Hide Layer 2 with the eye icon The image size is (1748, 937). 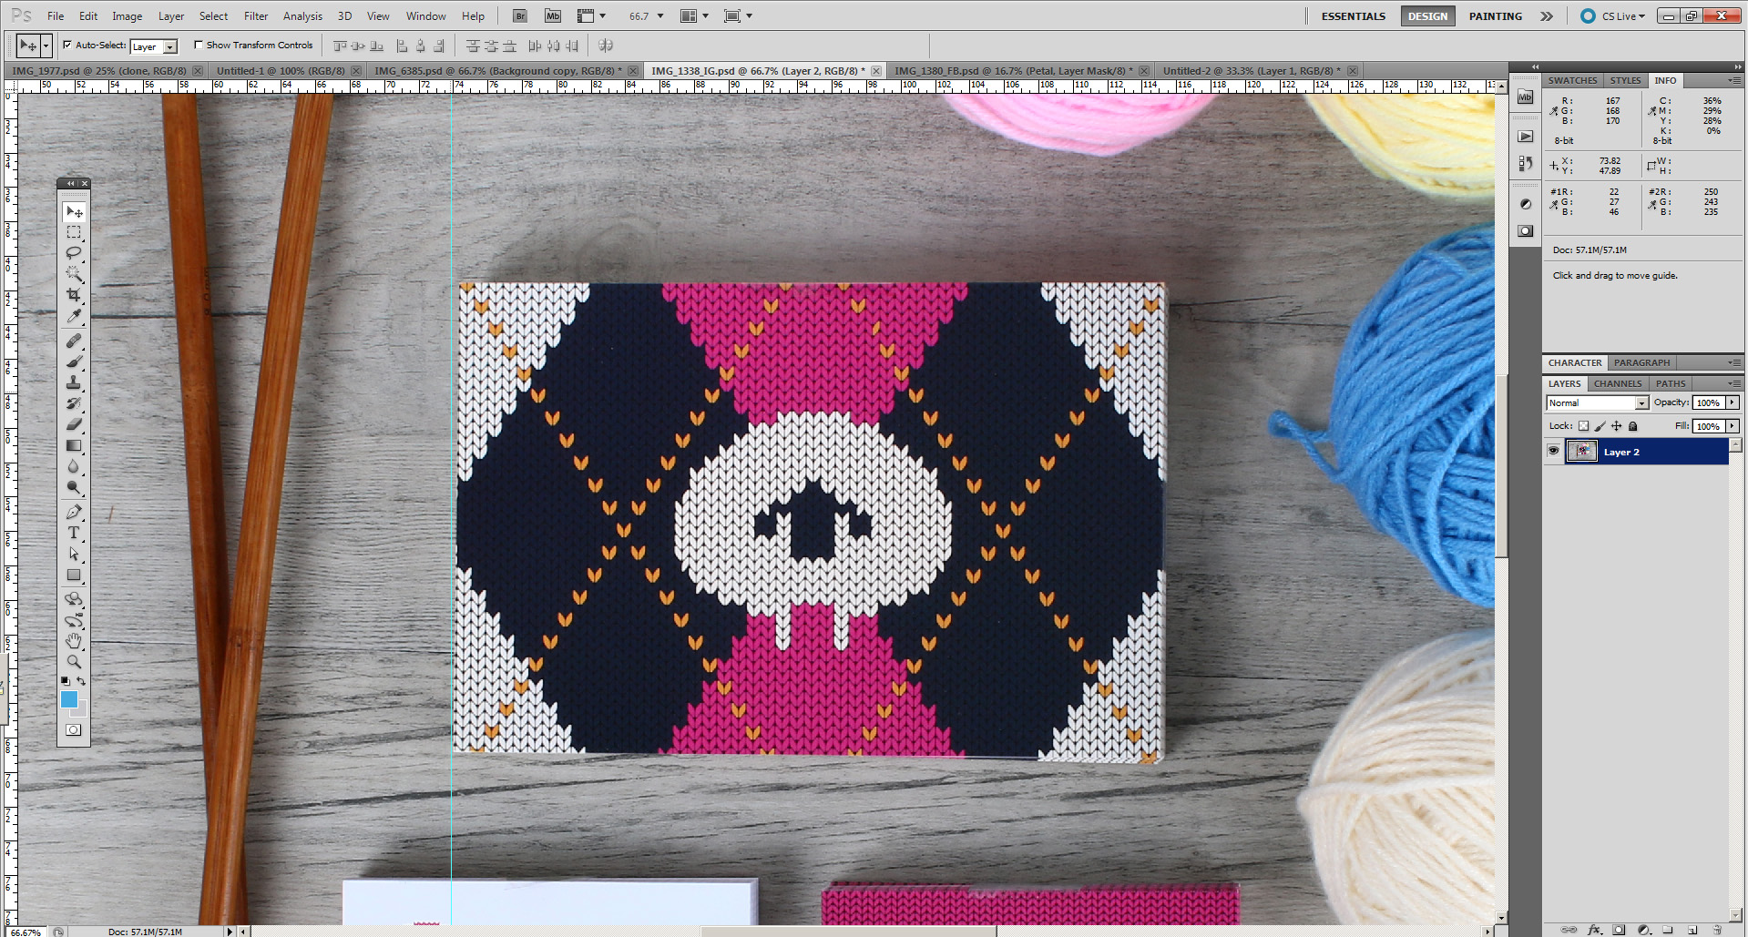click(1554, 452)
